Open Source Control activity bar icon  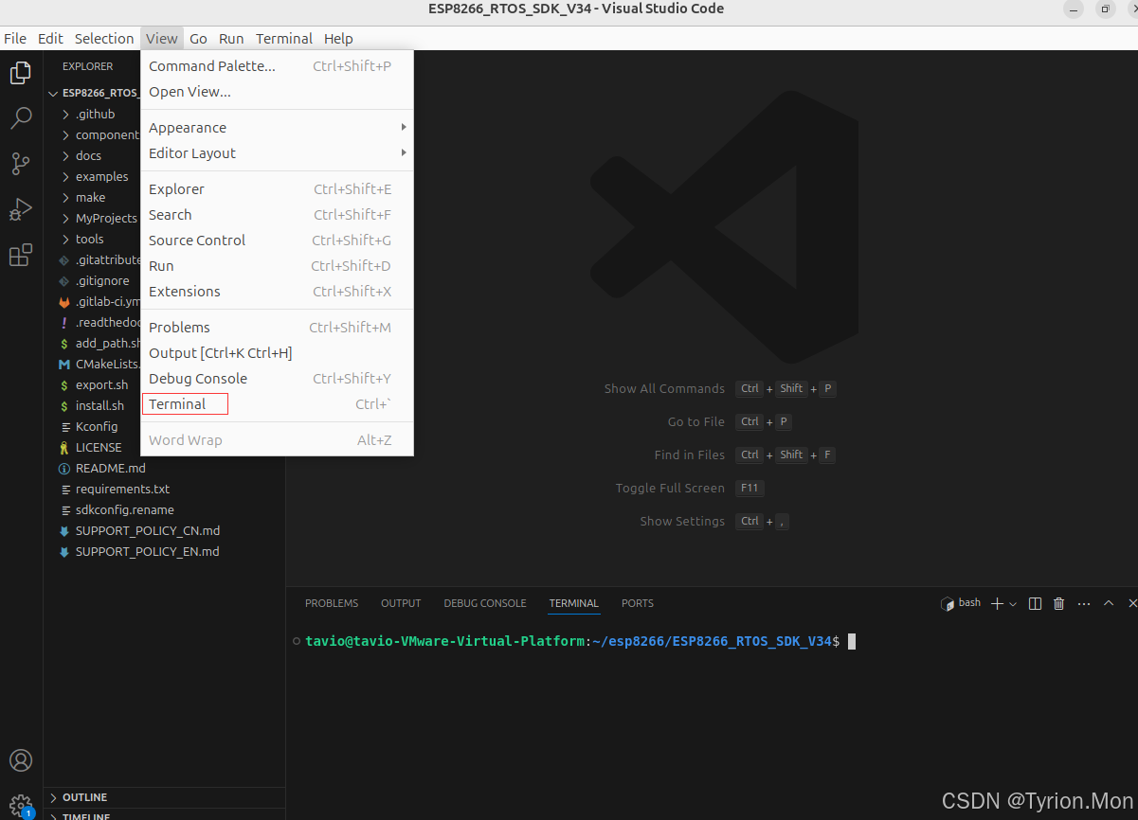21,164
